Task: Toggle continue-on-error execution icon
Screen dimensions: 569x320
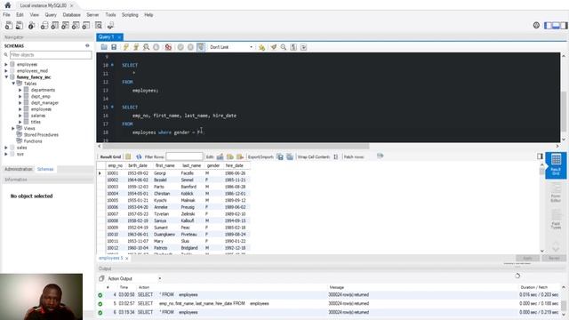Action: tap(168, 47)
